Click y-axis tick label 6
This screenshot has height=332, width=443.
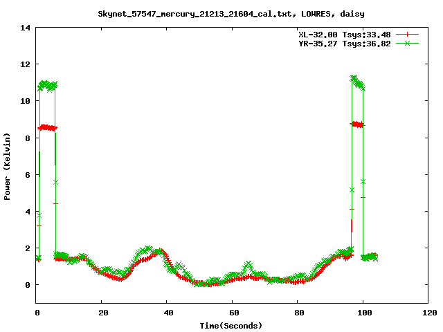(28, 175)
